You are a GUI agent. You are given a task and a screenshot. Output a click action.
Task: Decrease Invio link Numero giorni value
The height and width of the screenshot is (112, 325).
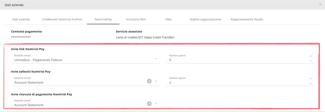coord(311,61)
